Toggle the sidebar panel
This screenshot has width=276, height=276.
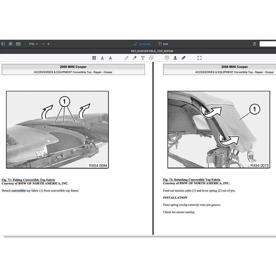[3, 44]
